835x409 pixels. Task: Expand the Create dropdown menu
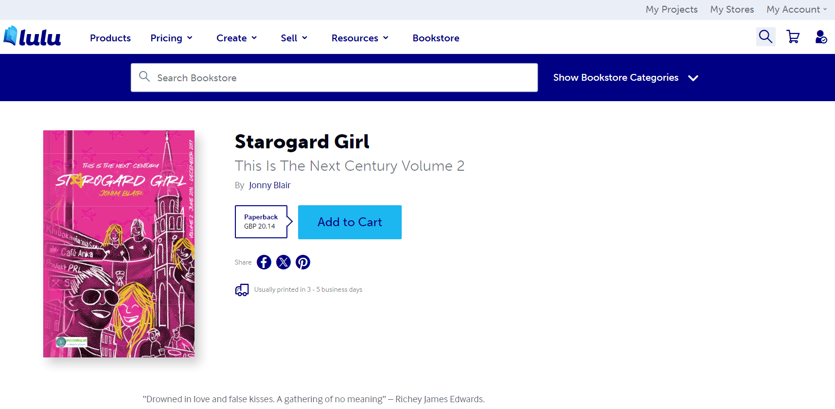pos(237,38)
